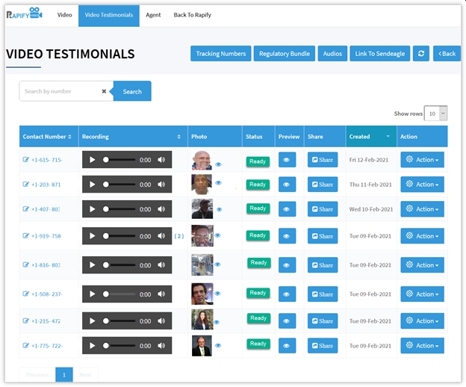The width and height of the screenshot is (466, 387).
Task: Play the recording in the +1-919 row
Action: coord(92,236)
